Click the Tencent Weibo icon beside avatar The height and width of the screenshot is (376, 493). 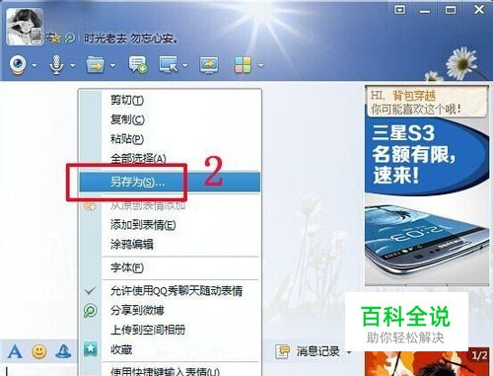click(69, 38)
